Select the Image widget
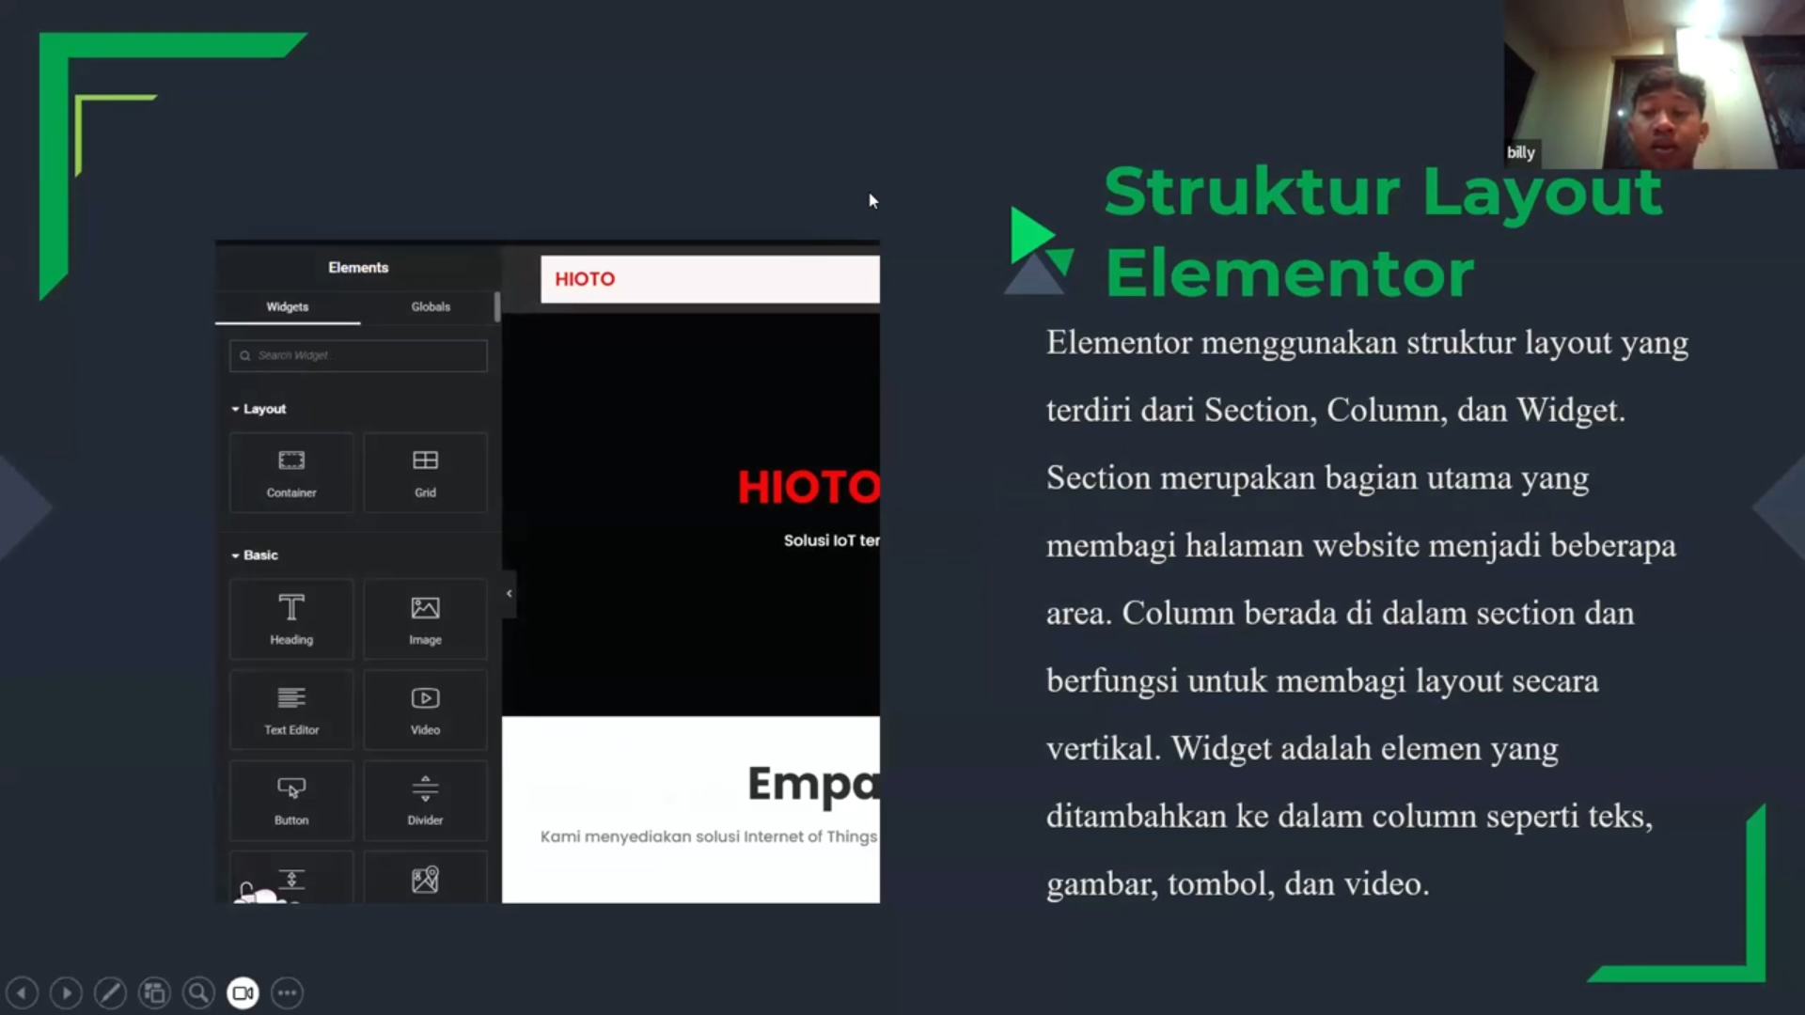This screenshot has width=1805, height=1015. point(425,618)
